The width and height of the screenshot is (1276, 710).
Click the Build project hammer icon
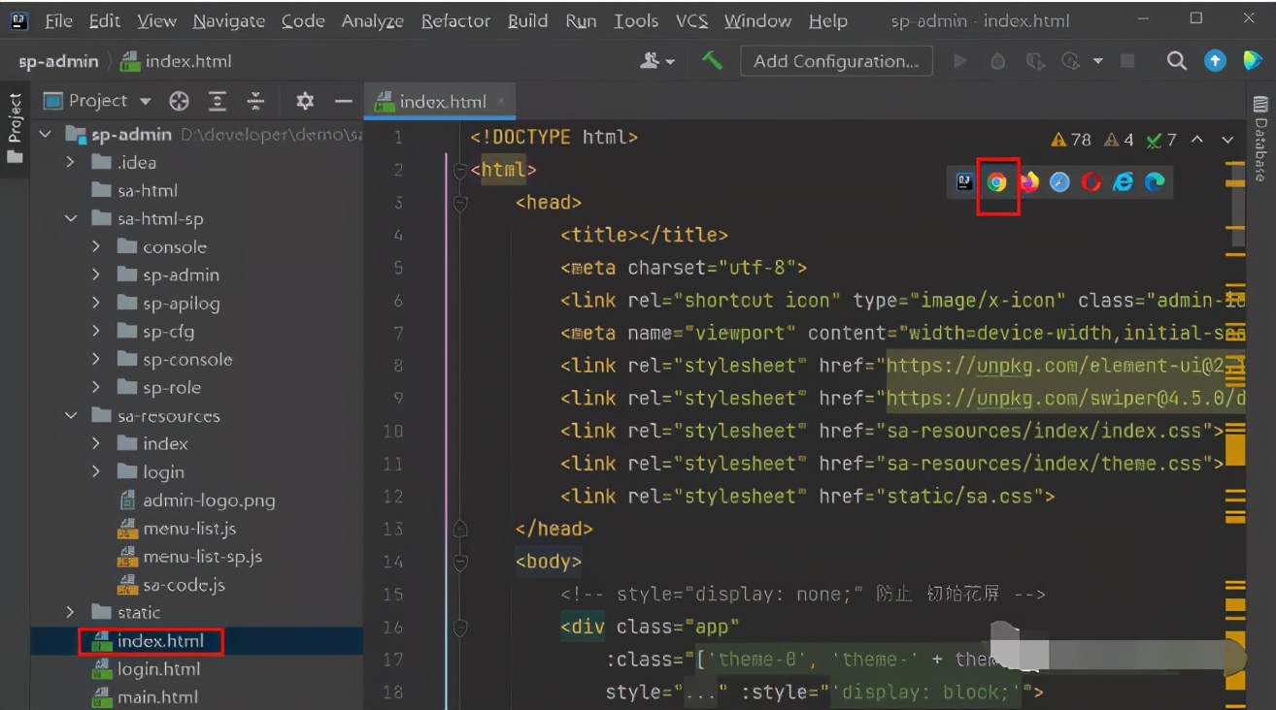[x=713, y=61]
